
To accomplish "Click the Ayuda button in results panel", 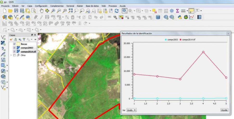I will point(224,110).
